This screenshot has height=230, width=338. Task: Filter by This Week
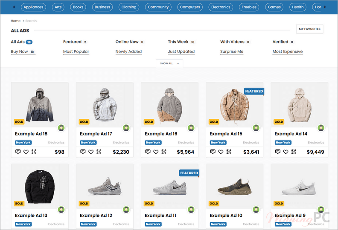[x=181, y=42]
